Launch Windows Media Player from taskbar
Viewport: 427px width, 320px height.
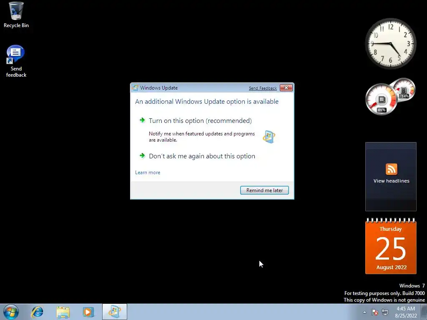point(88,312)
